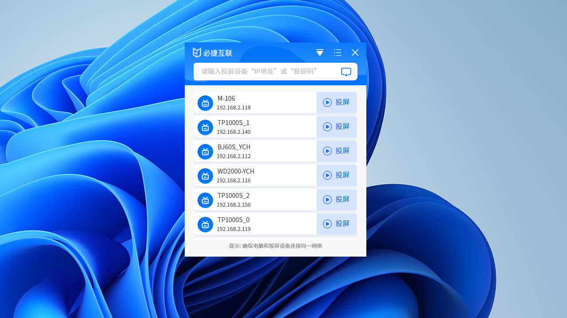
Task: Click the TV icon for BJ60S_YCH
Action: 205,151
